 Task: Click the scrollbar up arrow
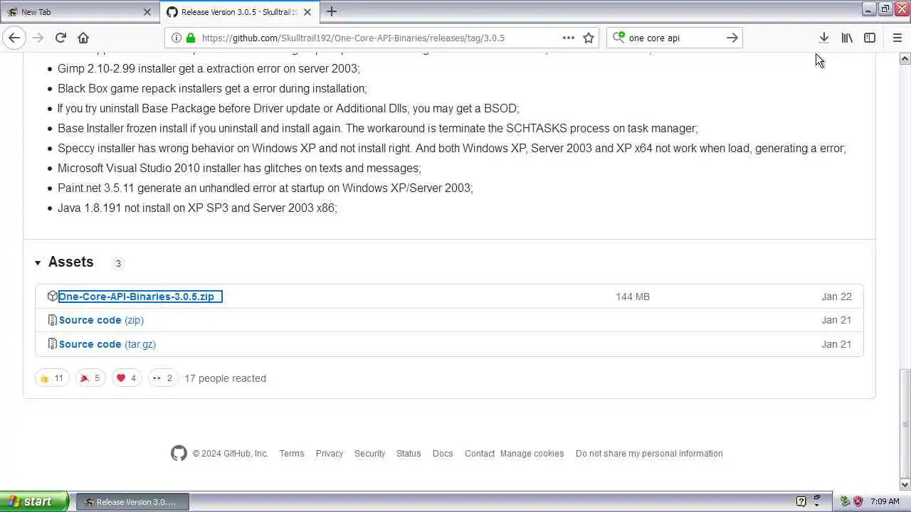coord(905,58)
